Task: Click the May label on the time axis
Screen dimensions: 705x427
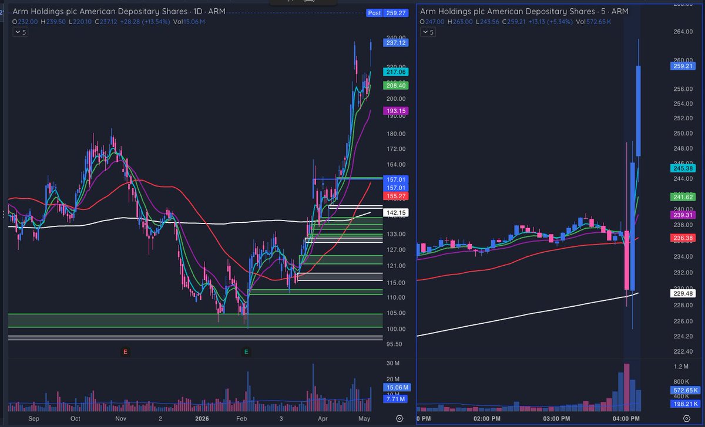Action: (x=364, y=419)
